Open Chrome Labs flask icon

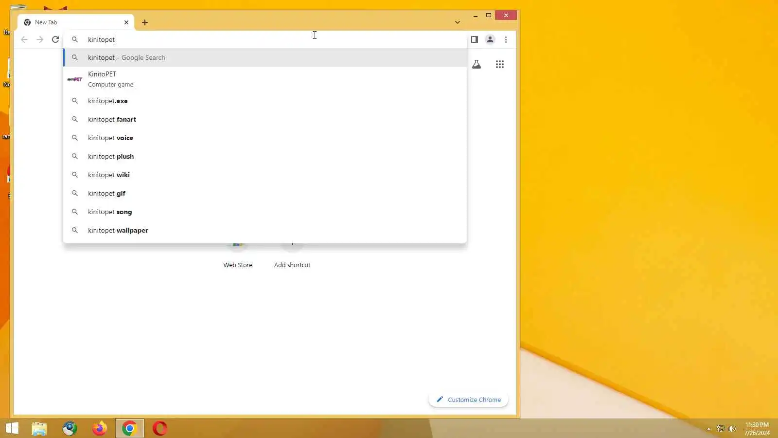point(477,64)
